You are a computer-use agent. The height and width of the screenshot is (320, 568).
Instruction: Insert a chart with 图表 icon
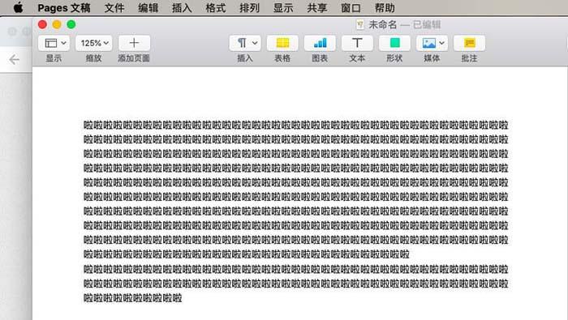click(x=320, y=43)
